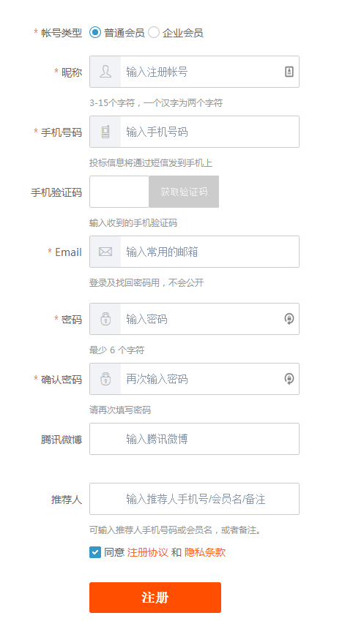Click key icon inside confirm password field

[289, 379]
